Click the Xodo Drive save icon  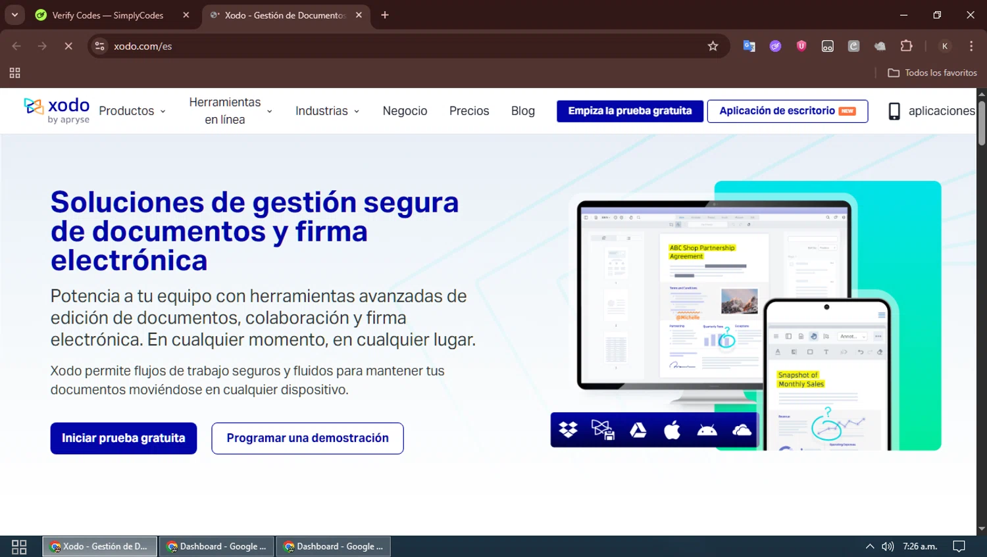pyautogui.click(x=603, y=430)
